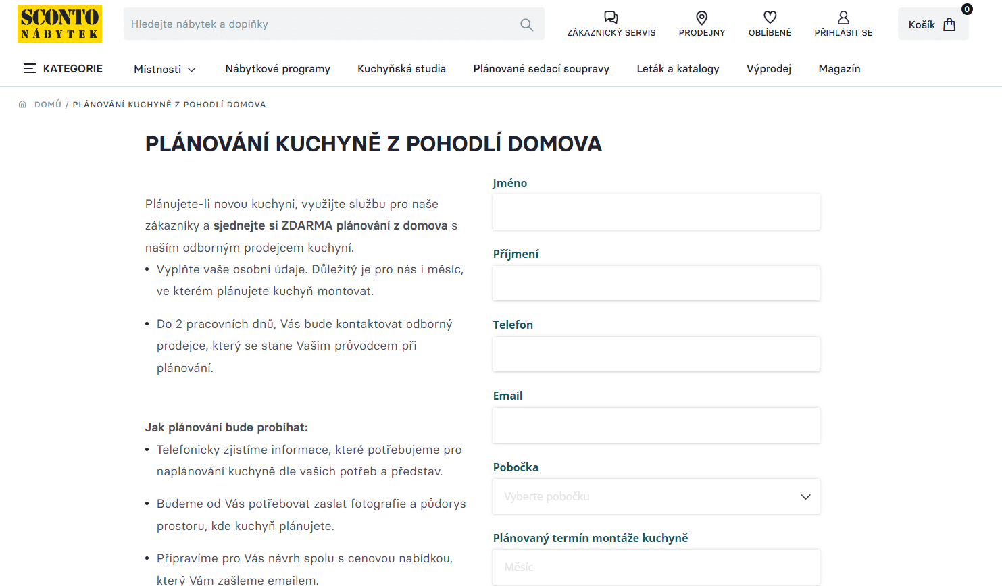Open Magazín page
The image size is (1002, 586).
coord(839,69)
